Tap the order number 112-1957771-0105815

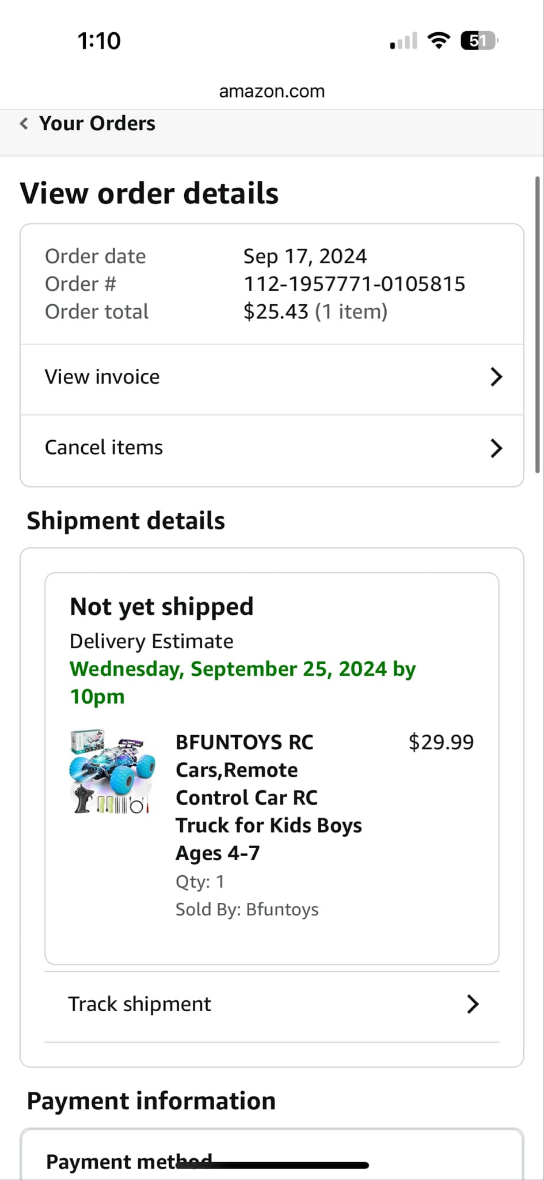[x=354, y=284]
